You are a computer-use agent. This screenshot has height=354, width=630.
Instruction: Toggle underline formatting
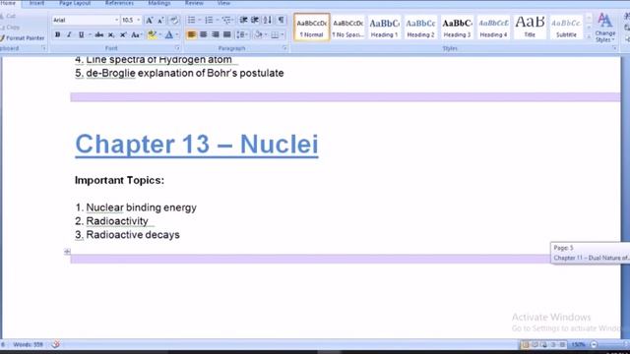point(81,35)
